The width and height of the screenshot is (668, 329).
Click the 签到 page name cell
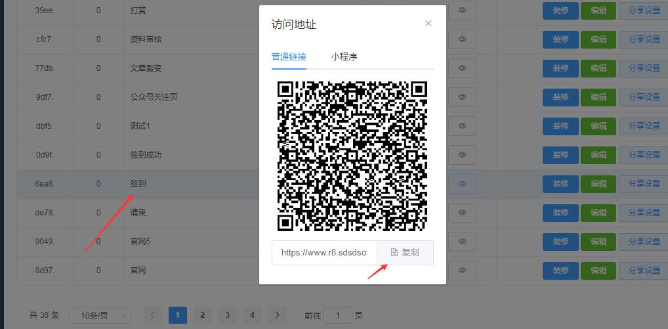click(138, 184)
